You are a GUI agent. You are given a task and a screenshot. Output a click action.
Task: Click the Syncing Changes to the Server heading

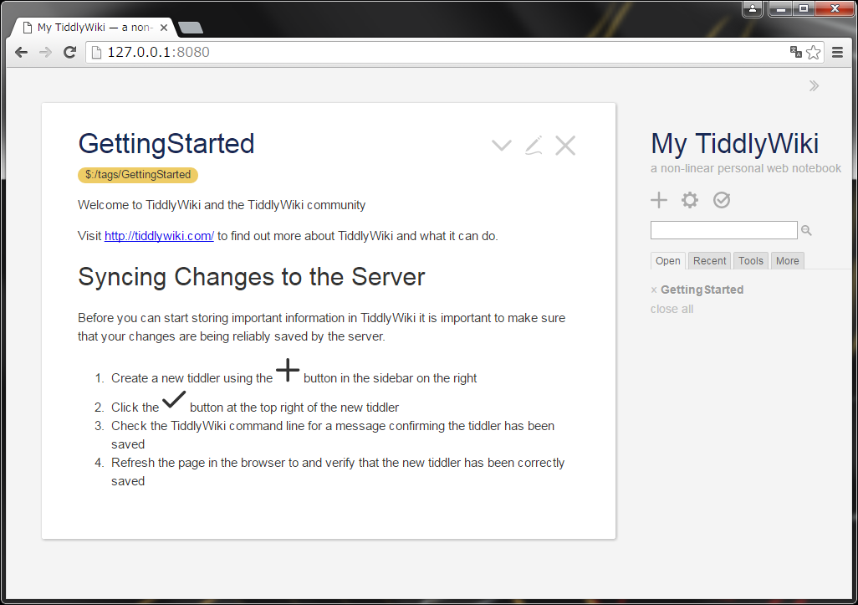pyautogui.click(x=251, y=276)
